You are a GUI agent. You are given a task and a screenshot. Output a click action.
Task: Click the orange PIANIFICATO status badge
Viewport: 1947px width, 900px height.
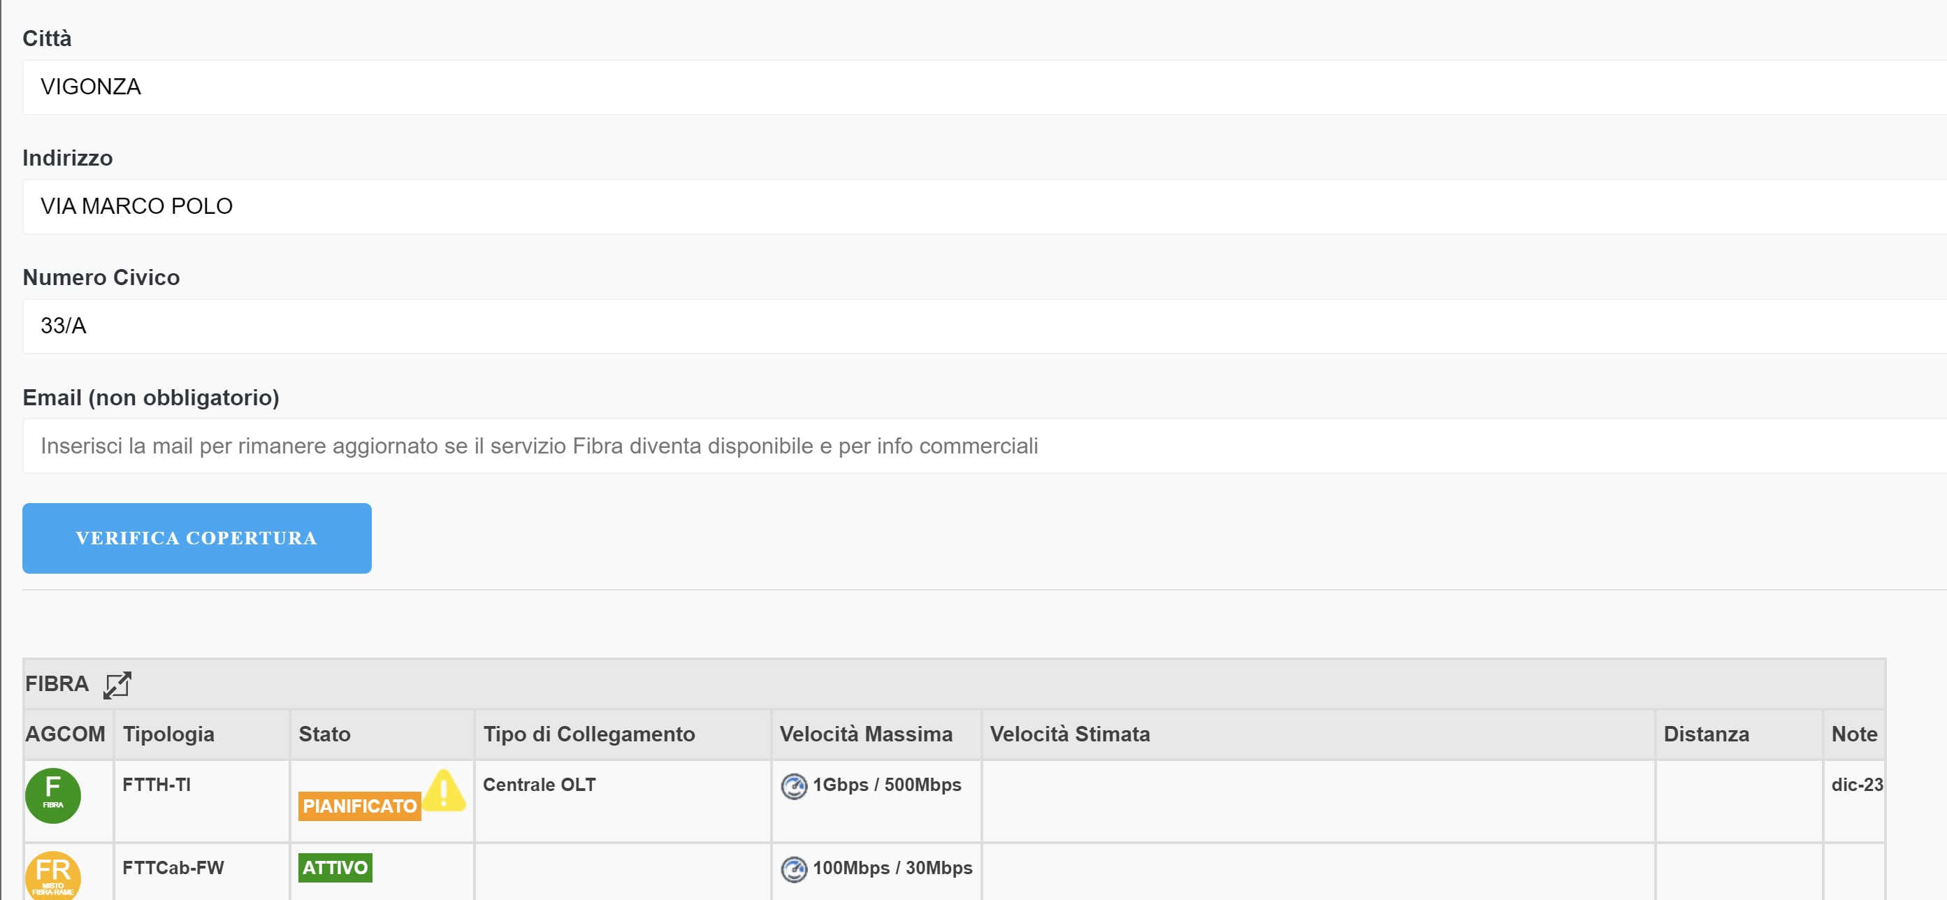(359, 806)
